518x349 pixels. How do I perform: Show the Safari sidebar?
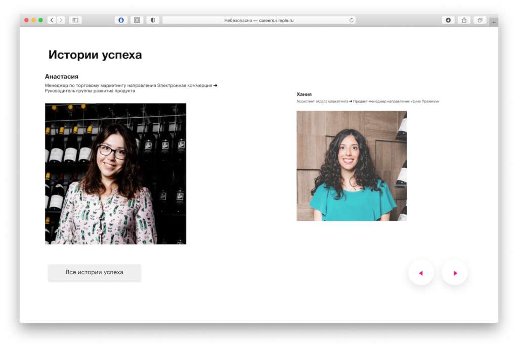[x=75, y=20]
